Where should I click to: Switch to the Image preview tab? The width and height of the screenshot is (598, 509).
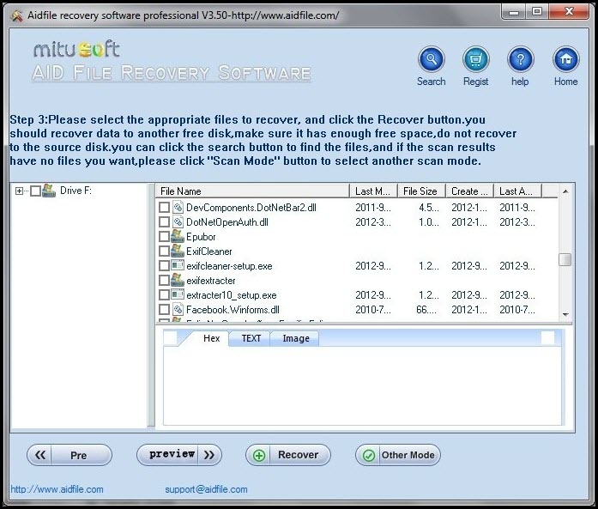tap(295, 338)
